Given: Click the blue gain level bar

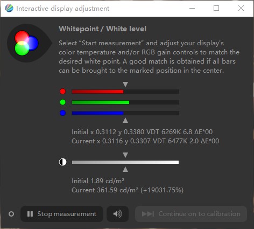Looking at the screenshot, I should [125, 113].
